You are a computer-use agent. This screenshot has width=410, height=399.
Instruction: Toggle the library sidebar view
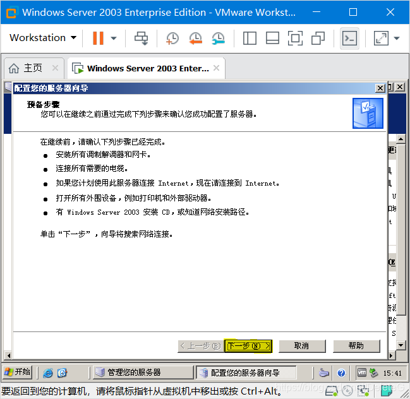[250, 38]
